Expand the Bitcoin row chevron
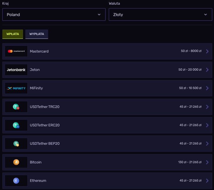The image size is (214, 190). pos(207,162)
